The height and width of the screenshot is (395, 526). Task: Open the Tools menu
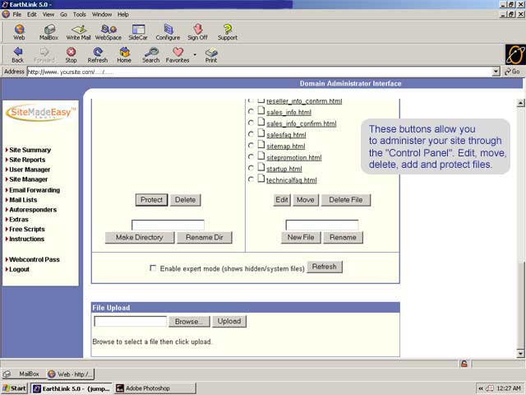point(79,14)
